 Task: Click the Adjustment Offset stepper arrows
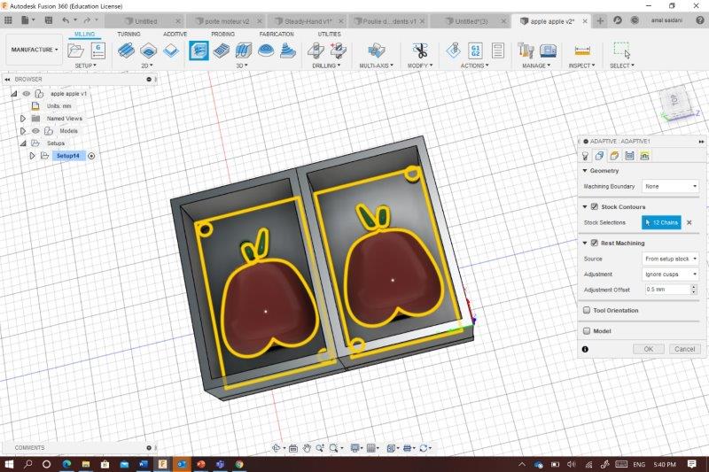point(694,290)
